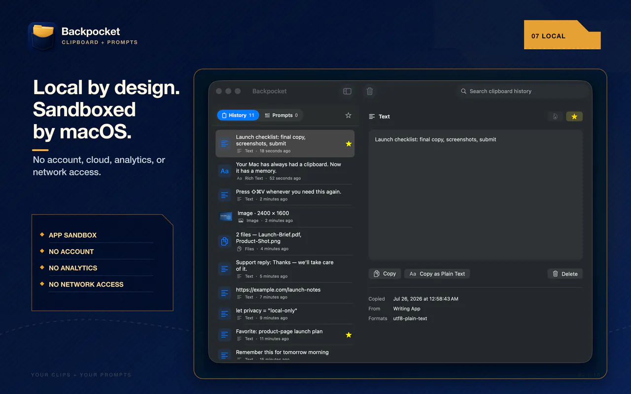This screenshot has height=394, width=631.
Task: Click the 'NO ANALYTICS' bullet text
Action: 73,268
